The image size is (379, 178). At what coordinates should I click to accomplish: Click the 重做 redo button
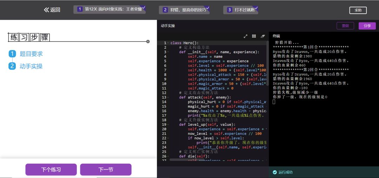345,26
